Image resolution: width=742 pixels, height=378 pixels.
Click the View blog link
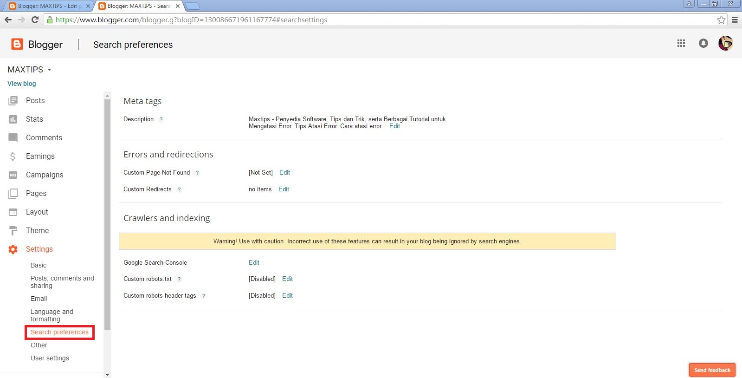(22, 84)
